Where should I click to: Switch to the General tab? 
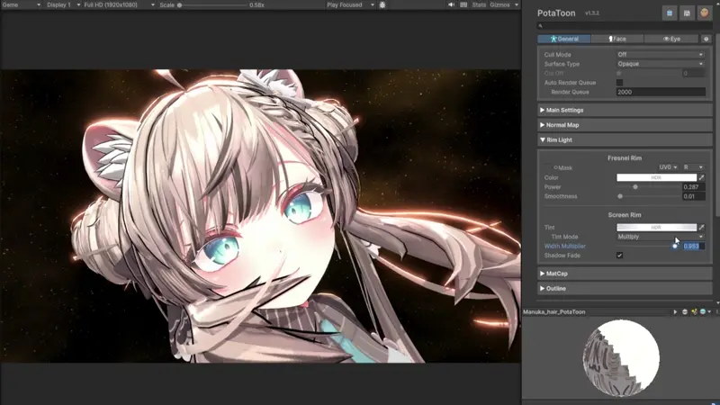click(564, 39)
